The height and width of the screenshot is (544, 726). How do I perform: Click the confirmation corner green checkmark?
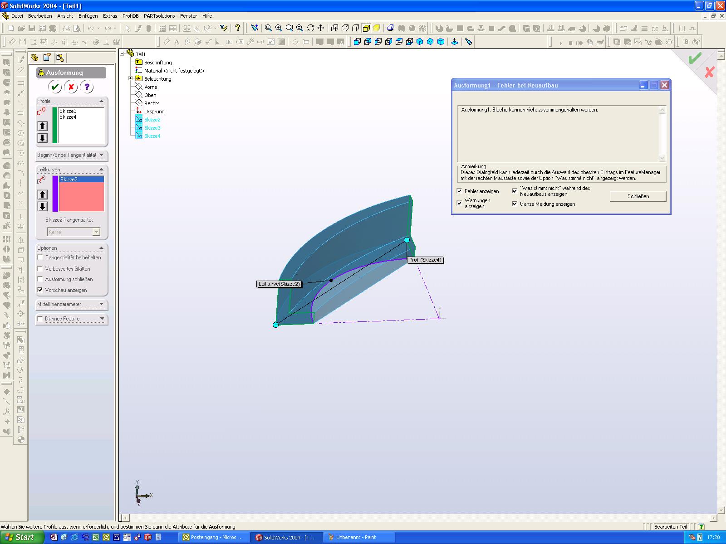pos(695,58)
